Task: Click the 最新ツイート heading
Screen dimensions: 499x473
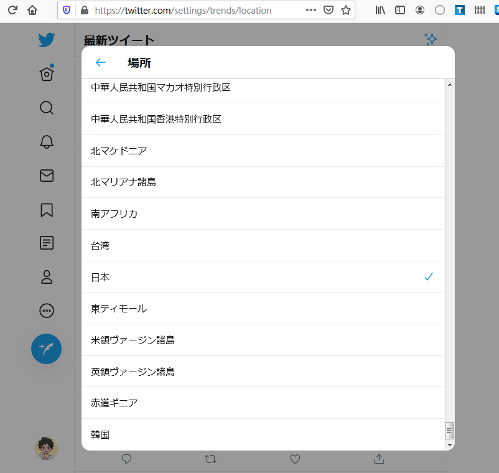Action: pos(119,40)
